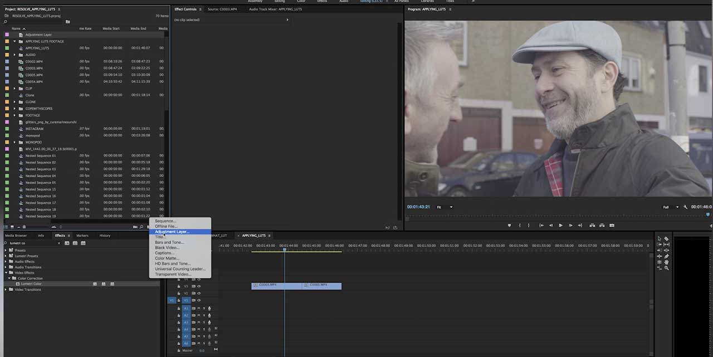This screenshot has height=357, width=713.
Task: Export frame with camera icon
Action: [x=612, y=225]
